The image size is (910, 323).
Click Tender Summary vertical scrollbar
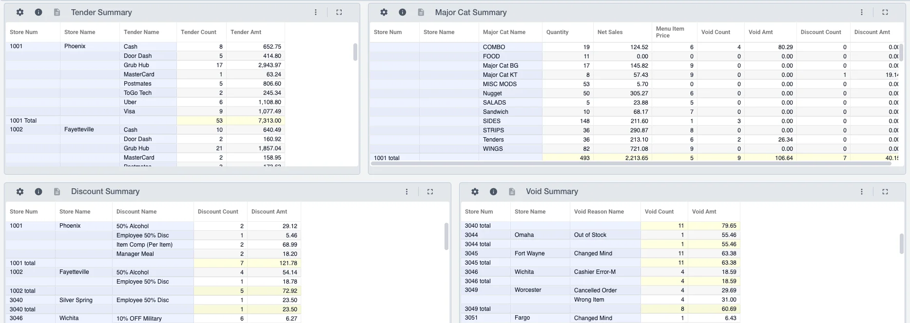click(x=355, y=52)
